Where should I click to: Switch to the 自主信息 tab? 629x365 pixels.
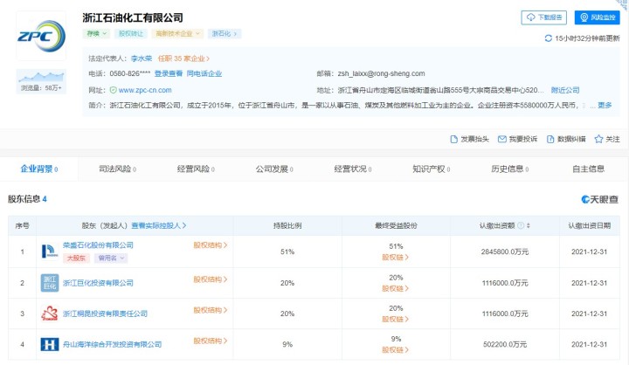(588, 169)
